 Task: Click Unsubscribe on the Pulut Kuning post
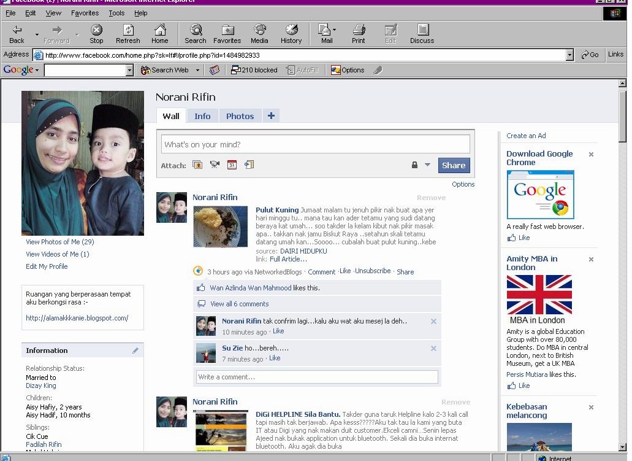[x=373, y=271]
